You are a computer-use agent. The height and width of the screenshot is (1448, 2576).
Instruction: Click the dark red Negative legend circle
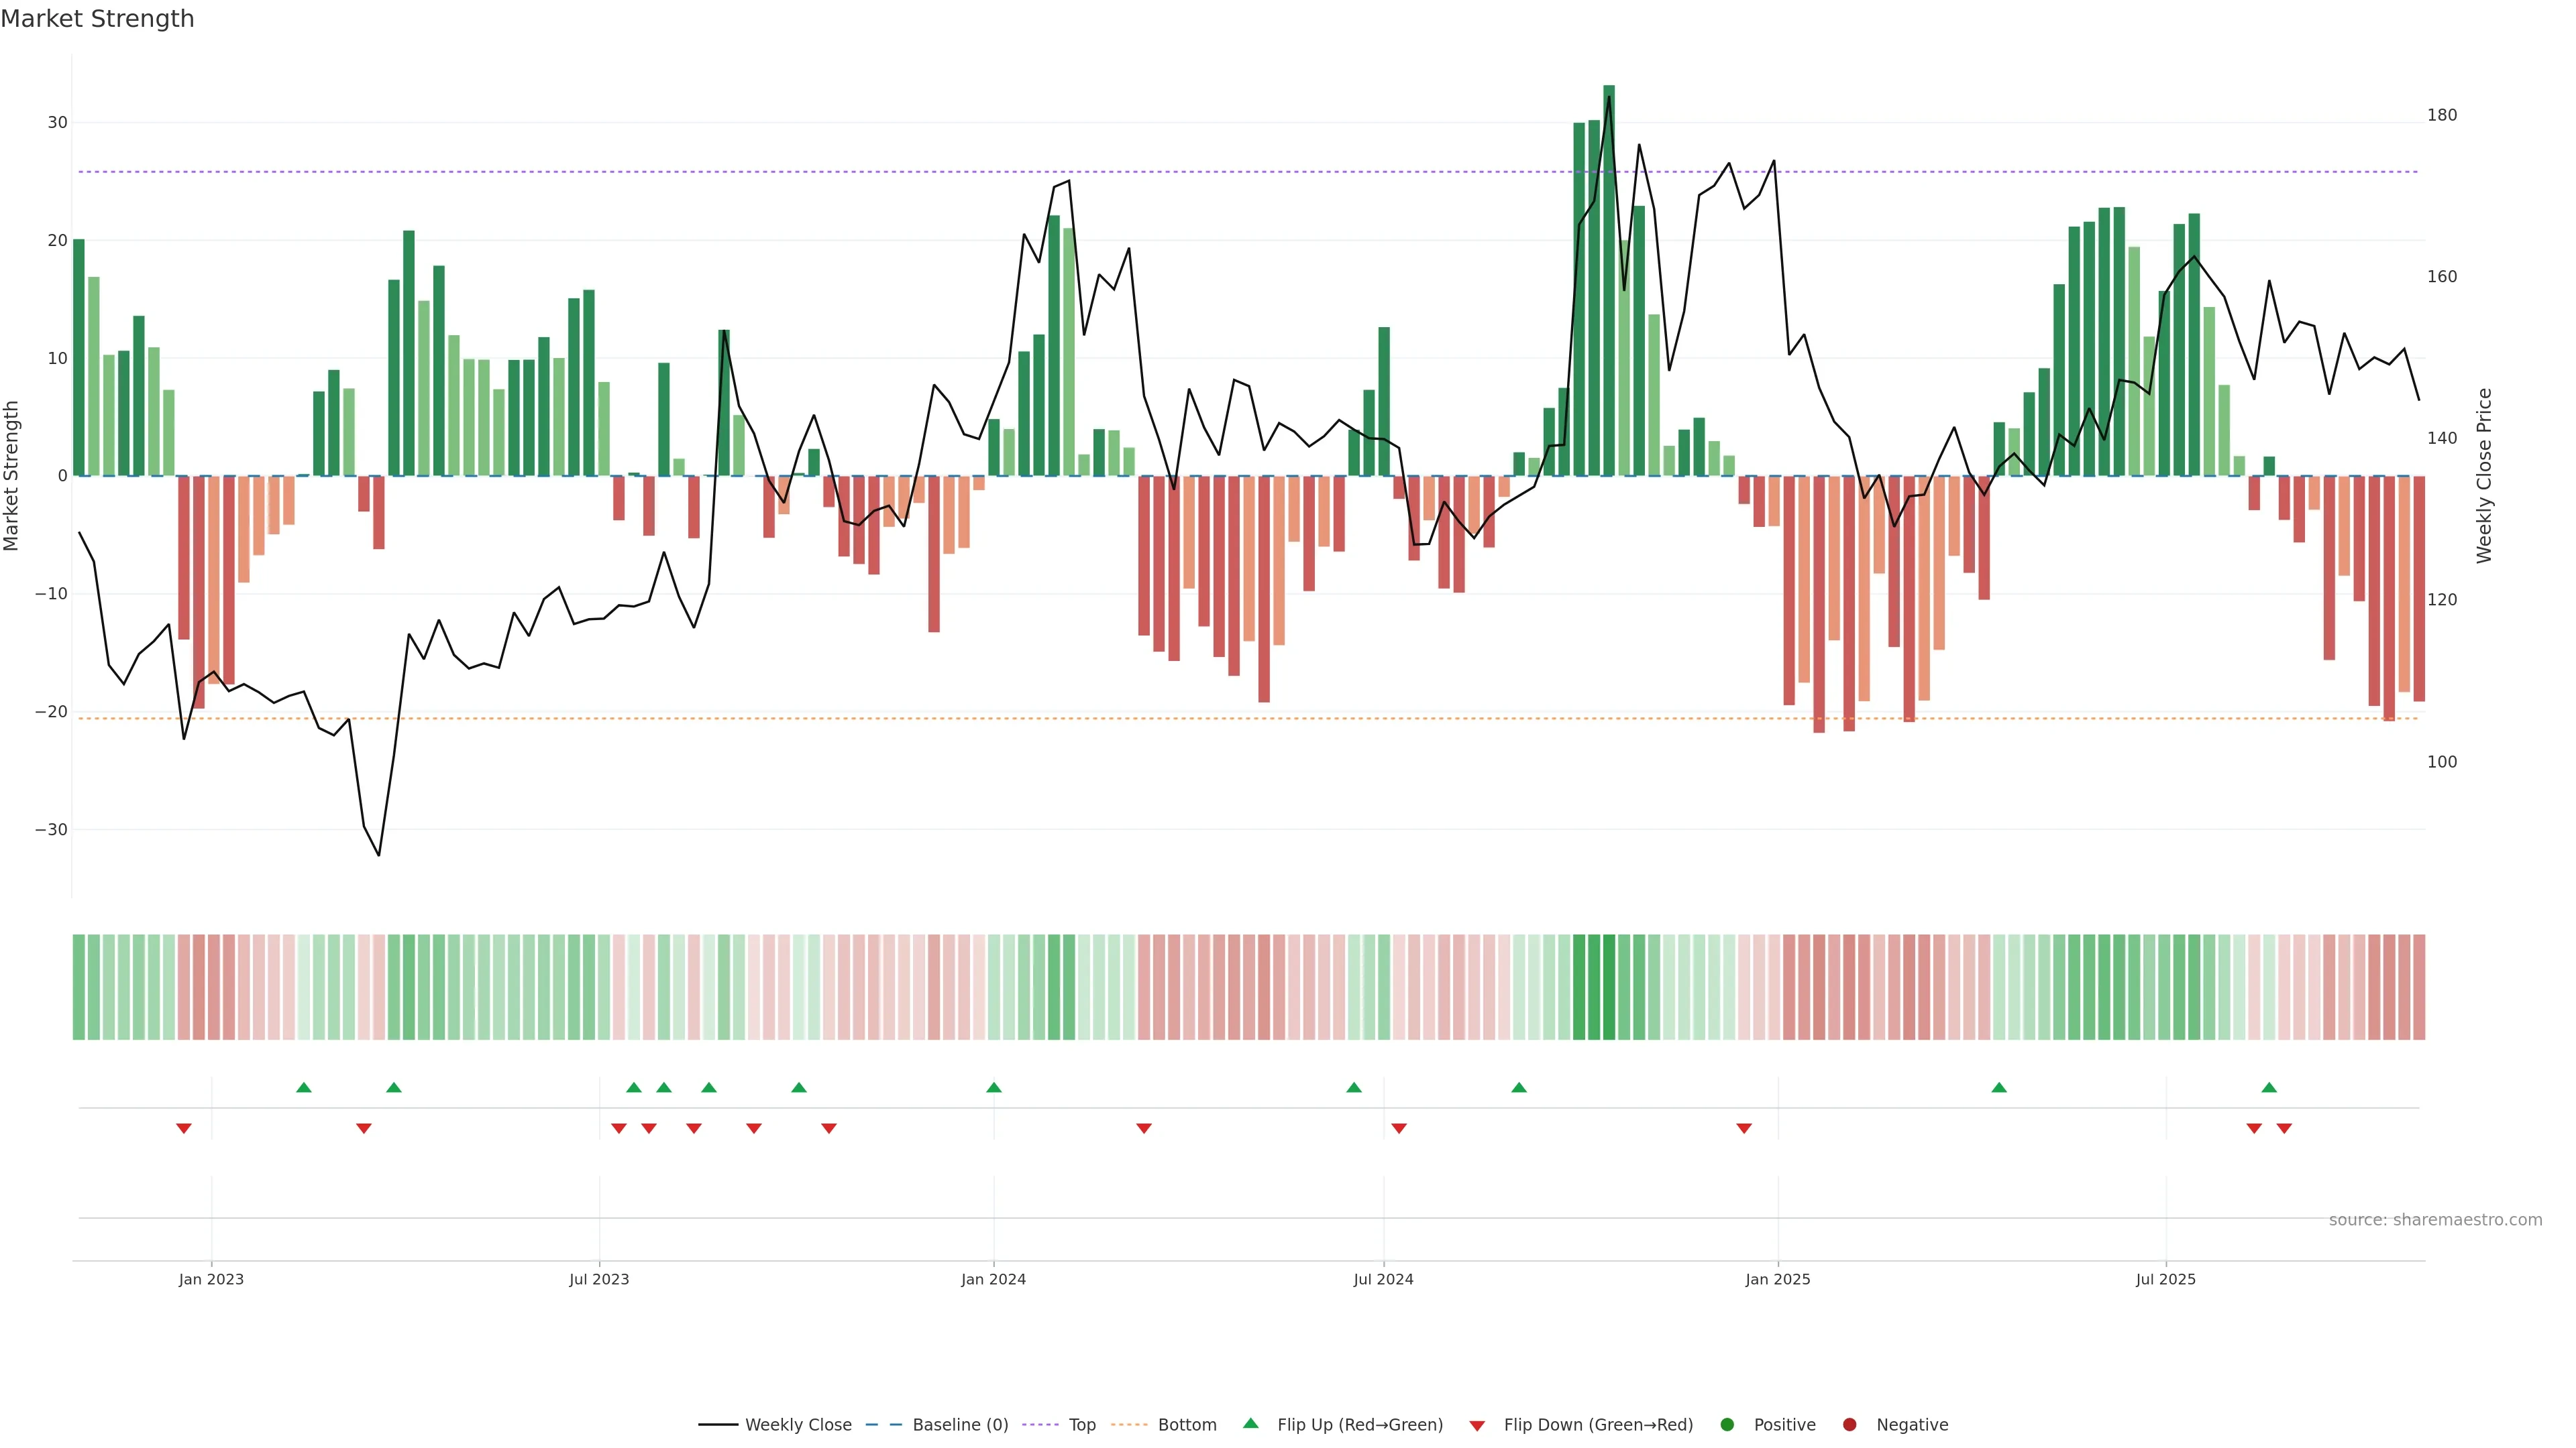pos(1849,1425)
